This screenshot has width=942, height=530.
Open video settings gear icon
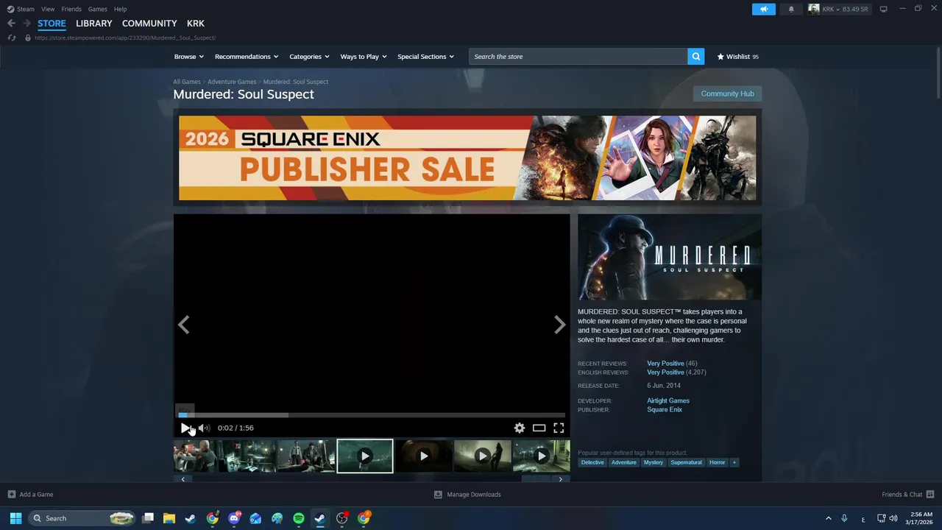tap(520, 428)
